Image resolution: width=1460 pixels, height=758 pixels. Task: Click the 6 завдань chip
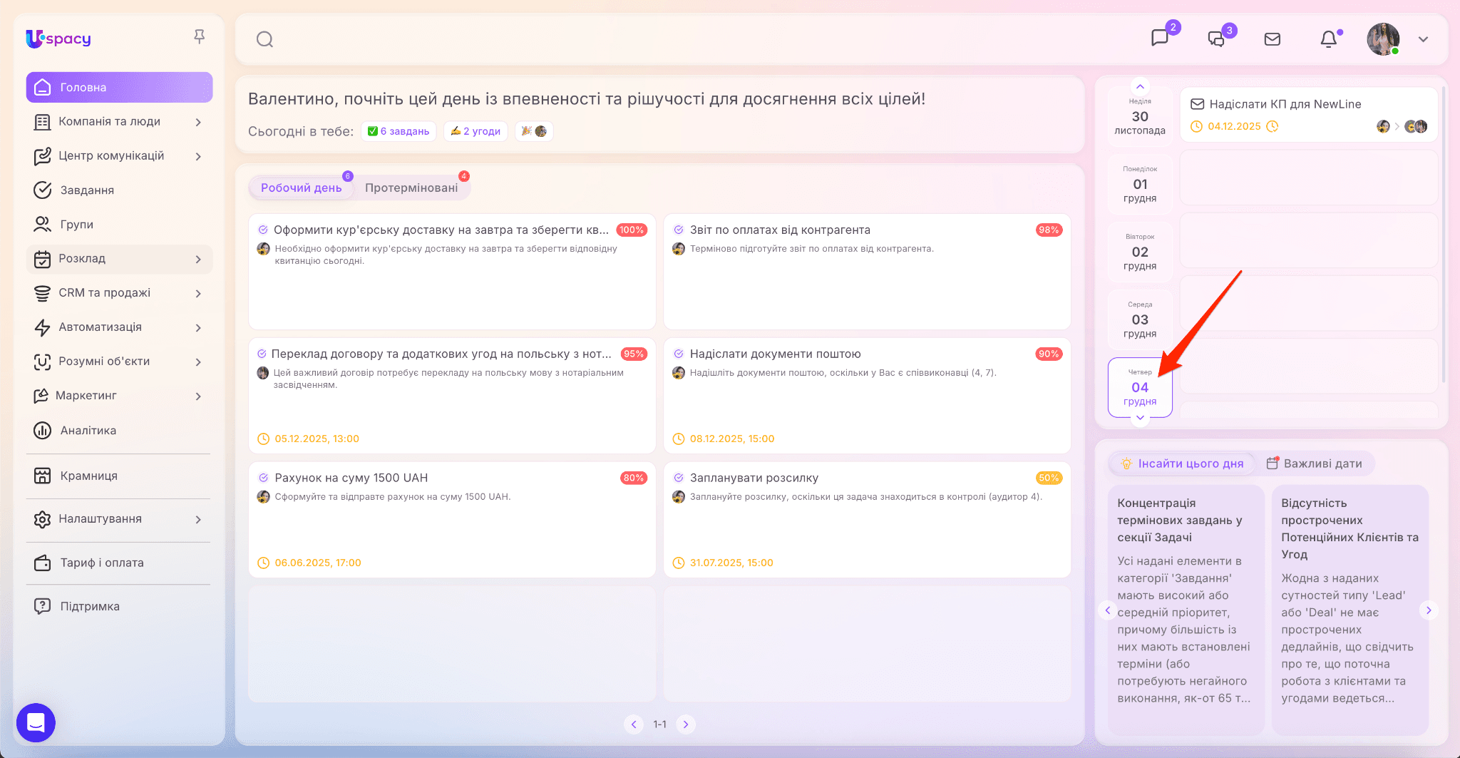click(399, 131)
